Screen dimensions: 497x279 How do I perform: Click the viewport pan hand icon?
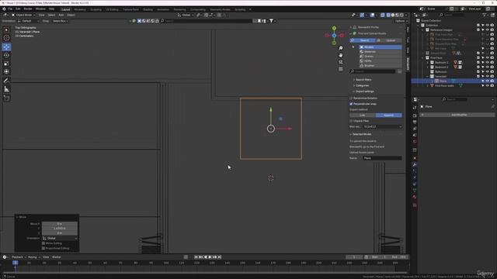coord(341,55)
